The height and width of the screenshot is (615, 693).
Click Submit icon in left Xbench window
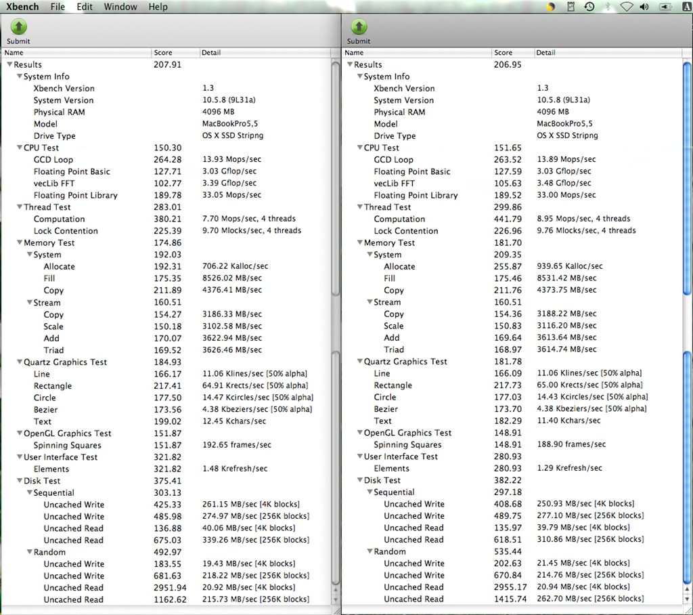point(18,27)
